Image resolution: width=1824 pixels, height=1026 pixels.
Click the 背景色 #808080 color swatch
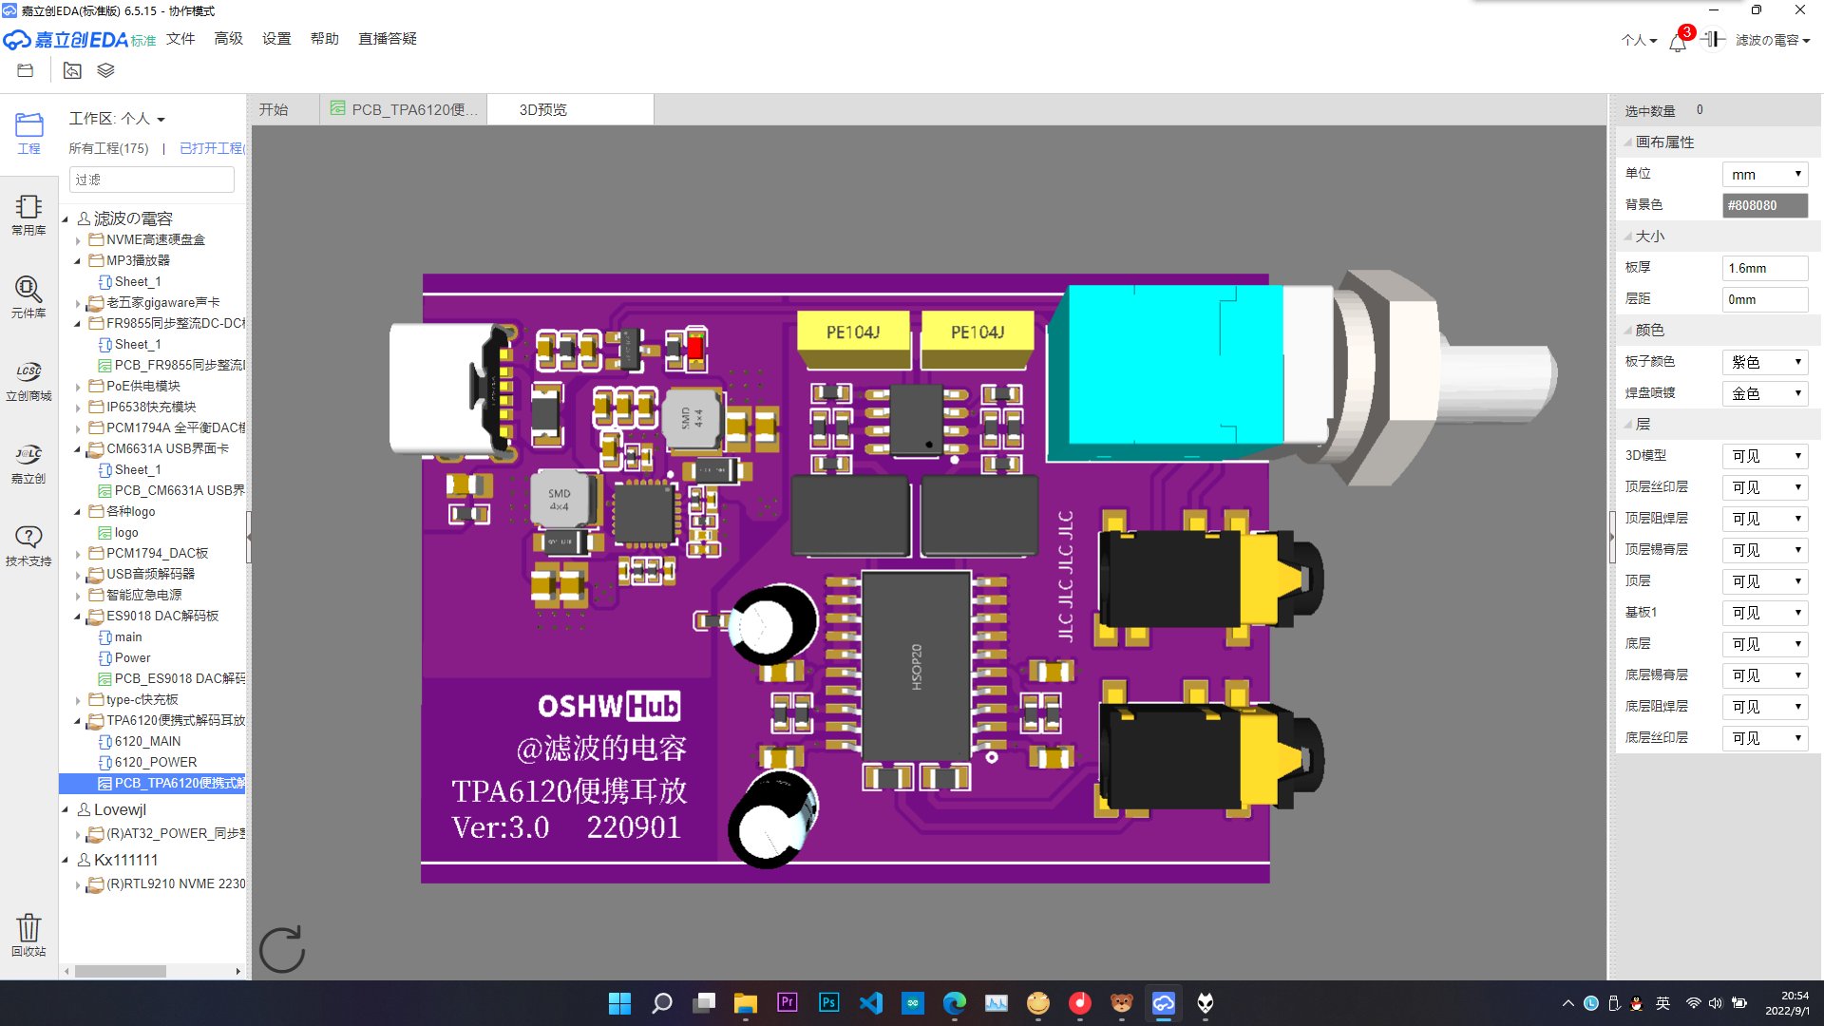(x=1764, y=205)
